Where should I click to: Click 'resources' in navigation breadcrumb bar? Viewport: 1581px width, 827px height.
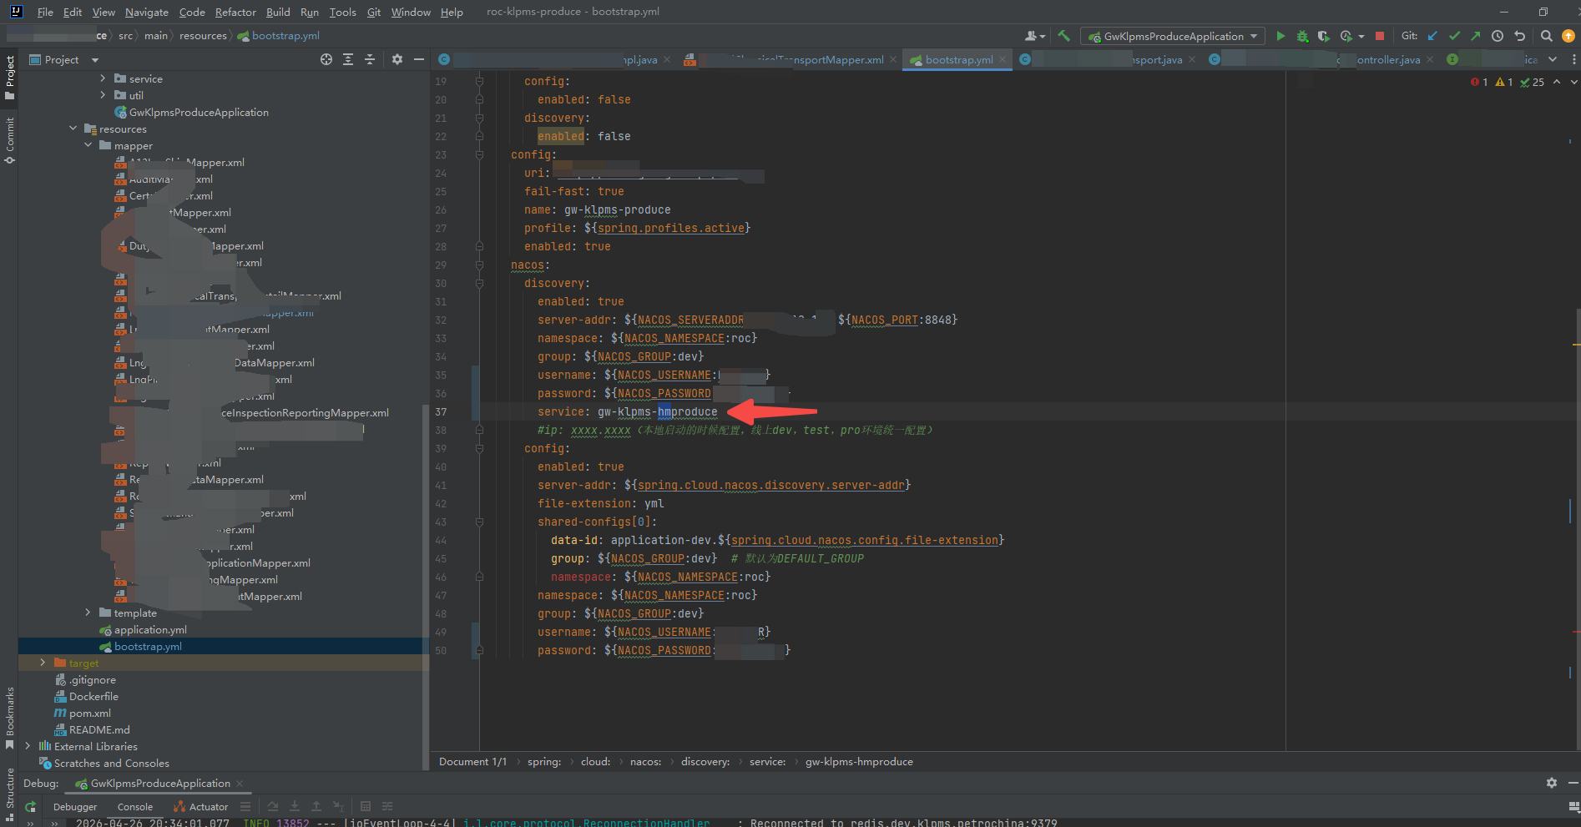(203, 36)
